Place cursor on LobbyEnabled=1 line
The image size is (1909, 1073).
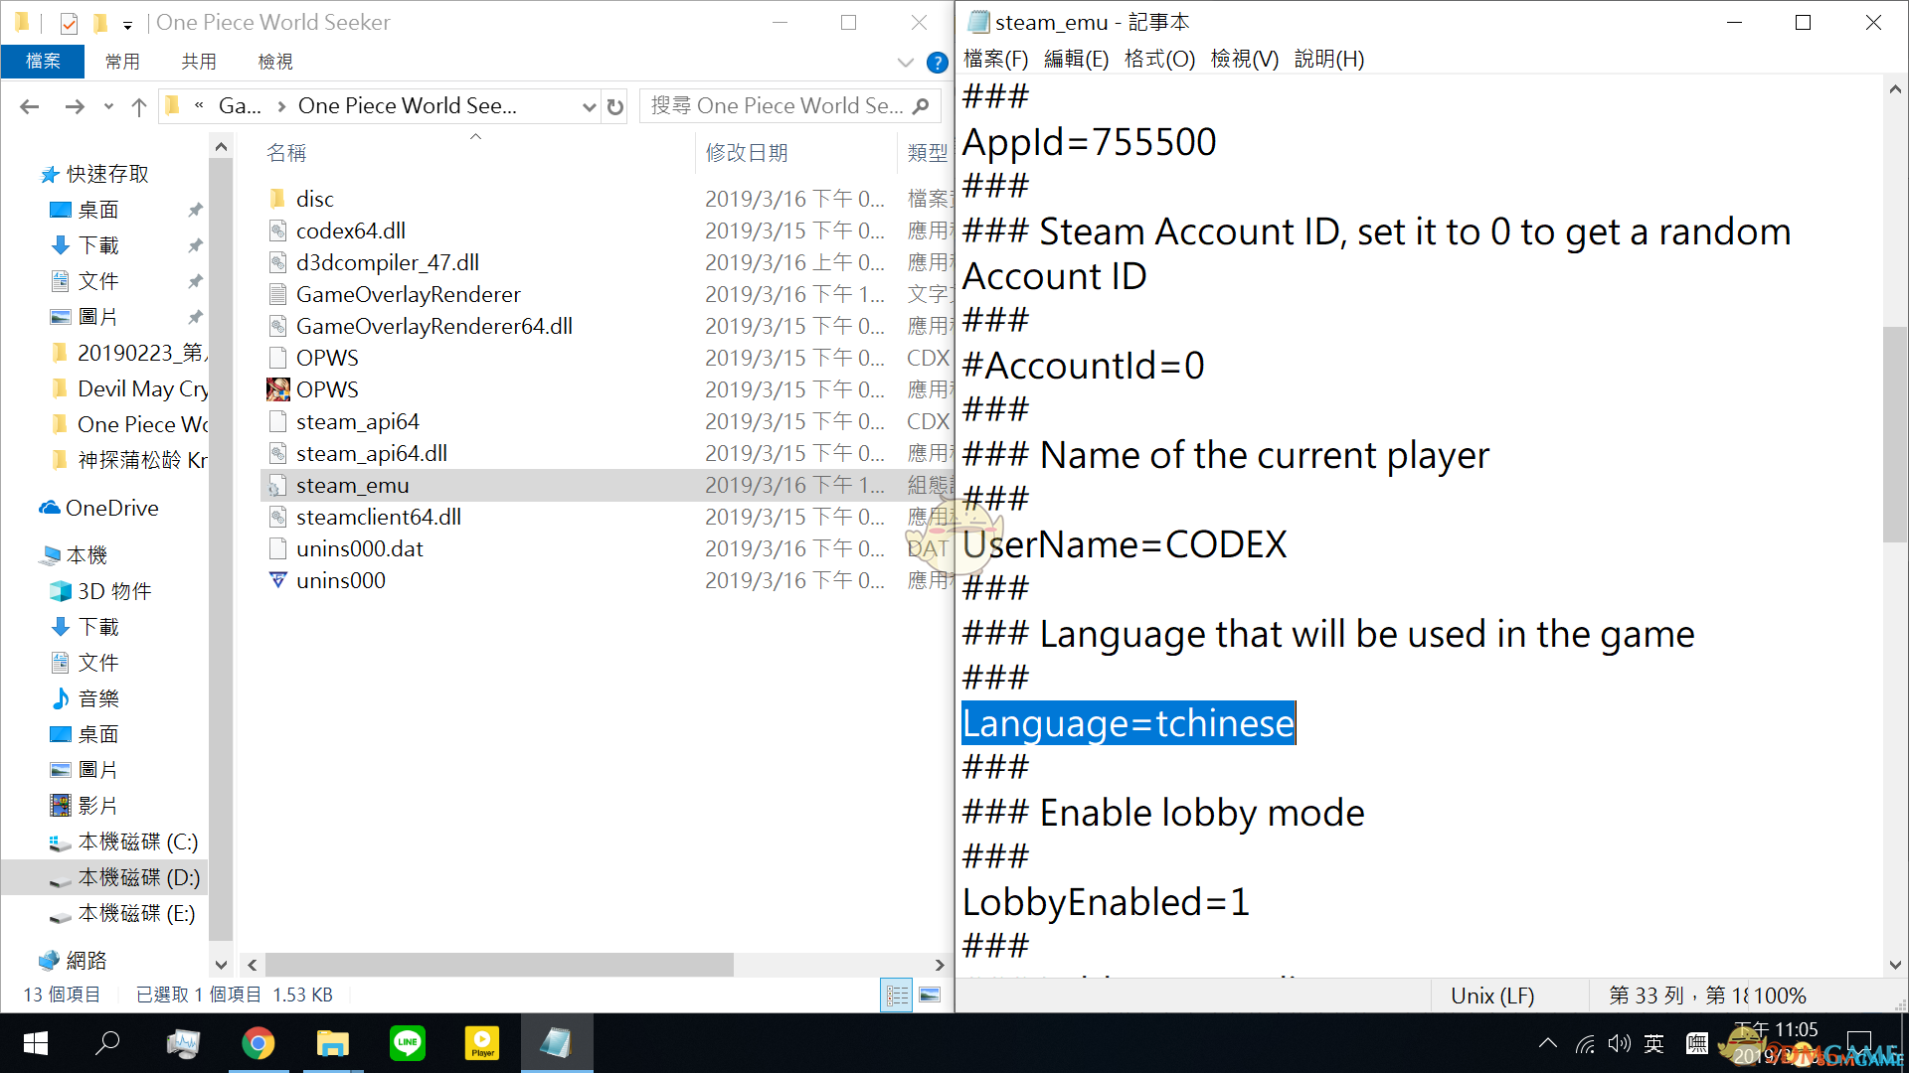tap(1106, 902)
